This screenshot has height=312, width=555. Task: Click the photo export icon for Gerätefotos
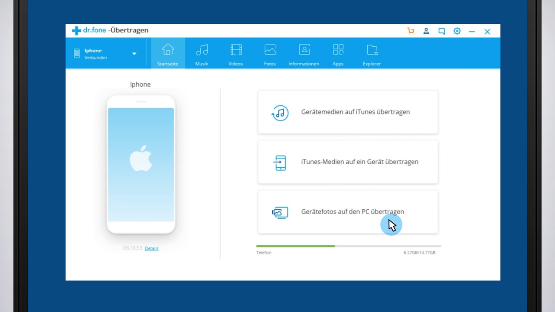(280, 212)
